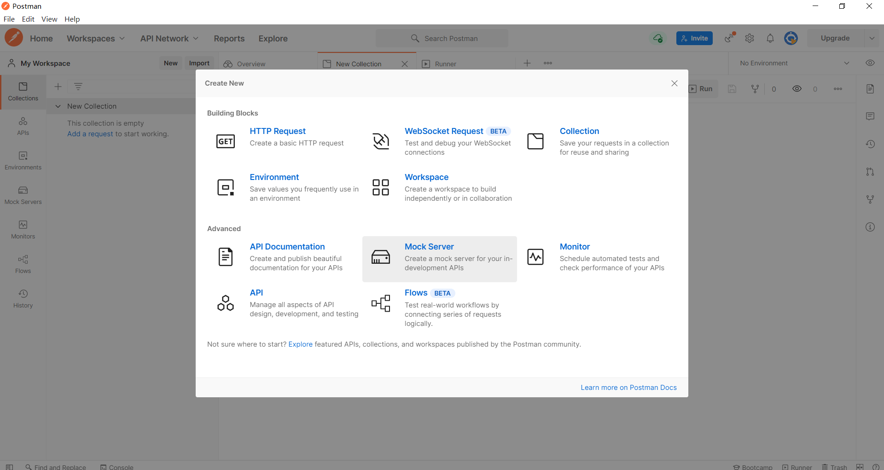Click the user avatar icon

point(791,38)
